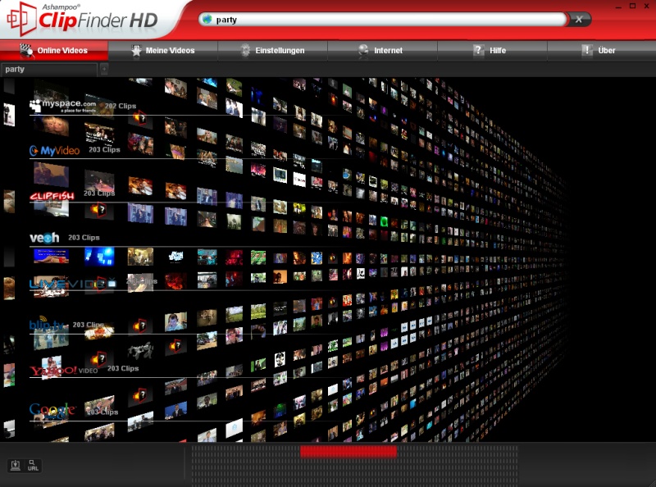Clear the search field with the X button

pos(579,19)
